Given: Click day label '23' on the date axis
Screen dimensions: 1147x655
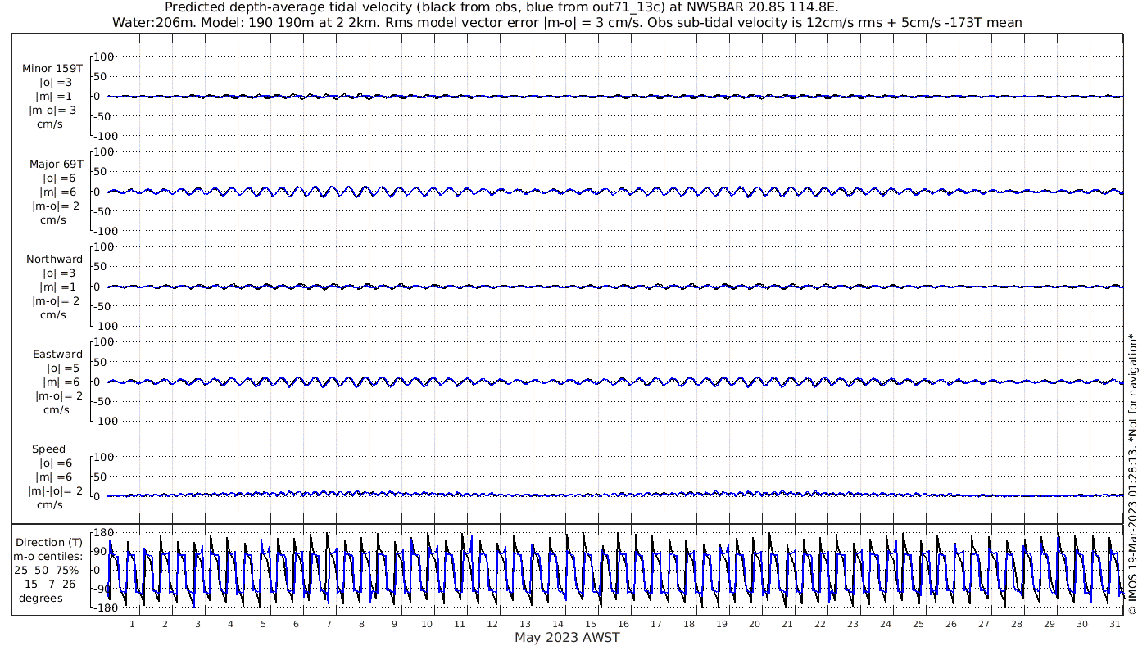Looking at the screenshot, I should pyautogui.click(x=853, y=624).
